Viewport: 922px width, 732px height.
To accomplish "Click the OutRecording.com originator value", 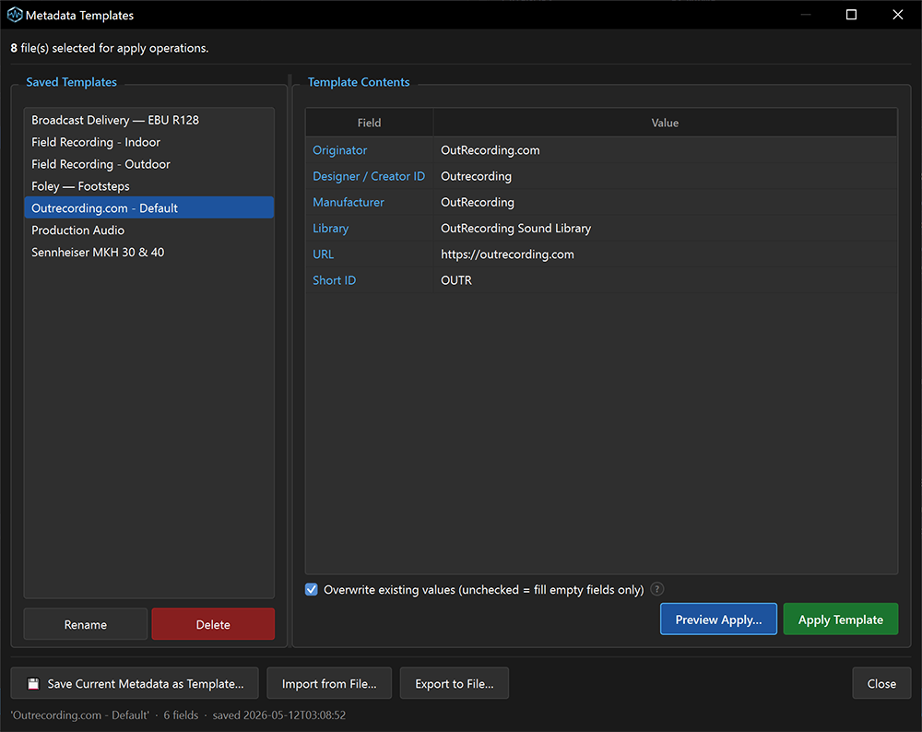I will click(x=491, y=150).
